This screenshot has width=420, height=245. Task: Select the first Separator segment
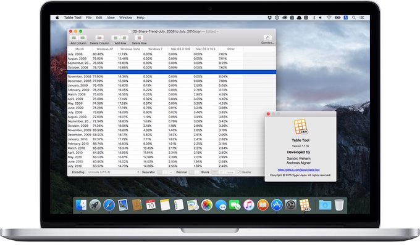(x=160, y=172)
